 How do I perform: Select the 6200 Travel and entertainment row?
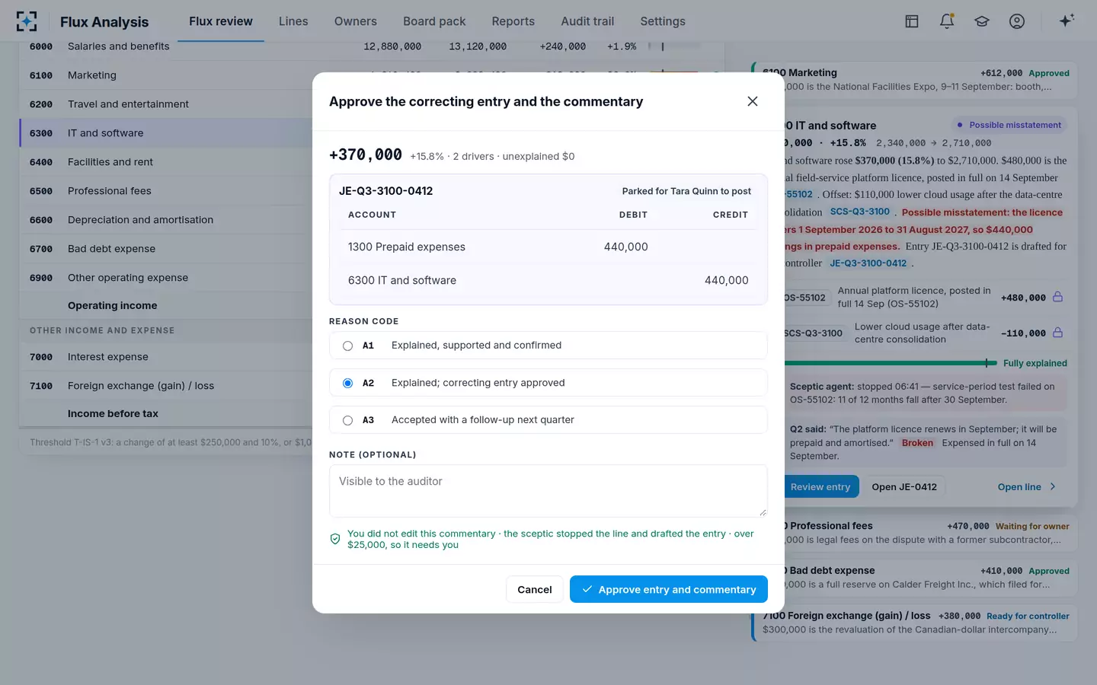[x=166, y=104]
